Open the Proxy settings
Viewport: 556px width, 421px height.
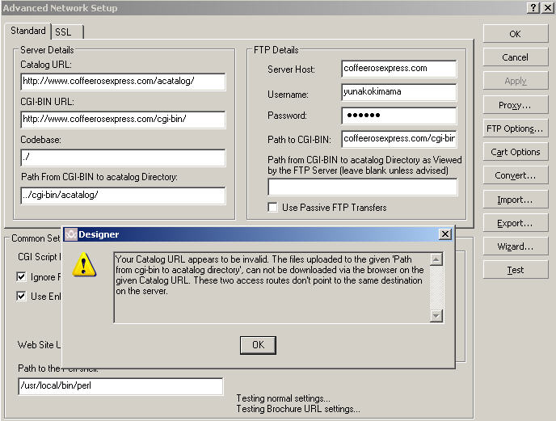515,105
